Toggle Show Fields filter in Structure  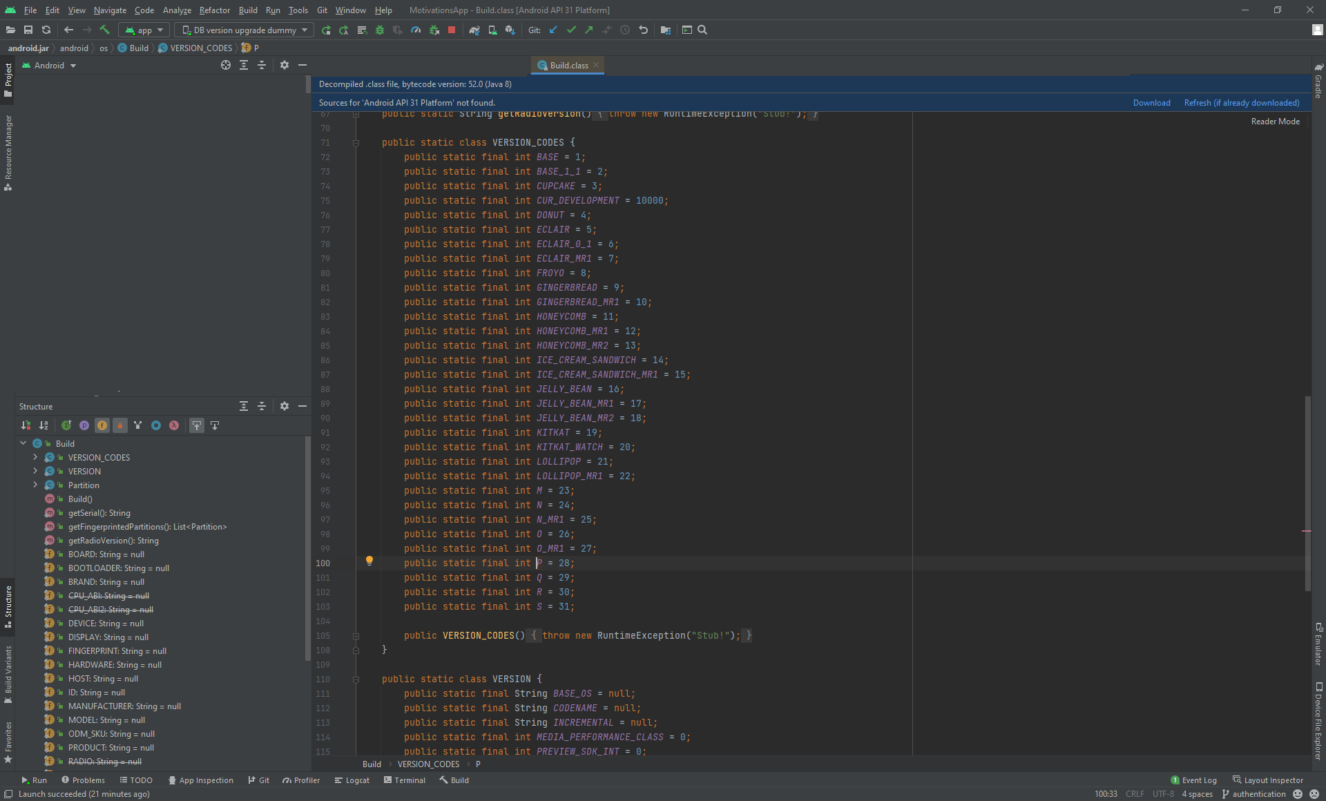coord(102,425)
